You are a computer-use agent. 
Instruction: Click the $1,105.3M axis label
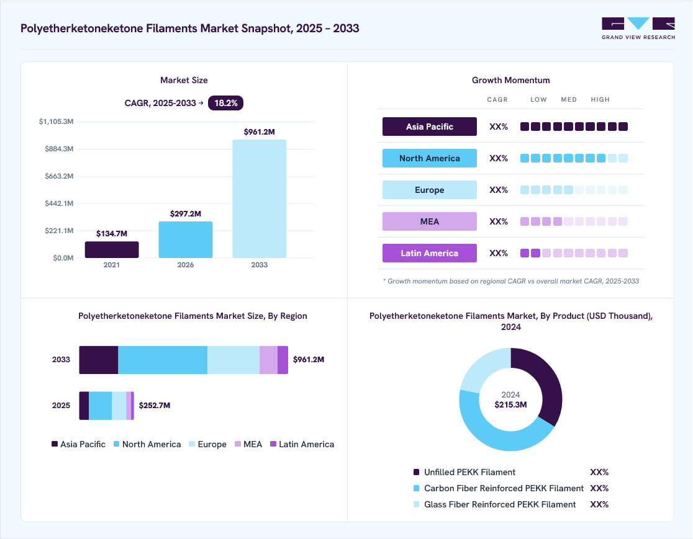(x=56, y=122)
